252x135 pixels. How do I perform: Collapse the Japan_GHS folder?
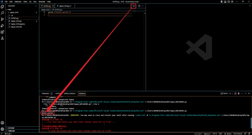coord(8,13)
